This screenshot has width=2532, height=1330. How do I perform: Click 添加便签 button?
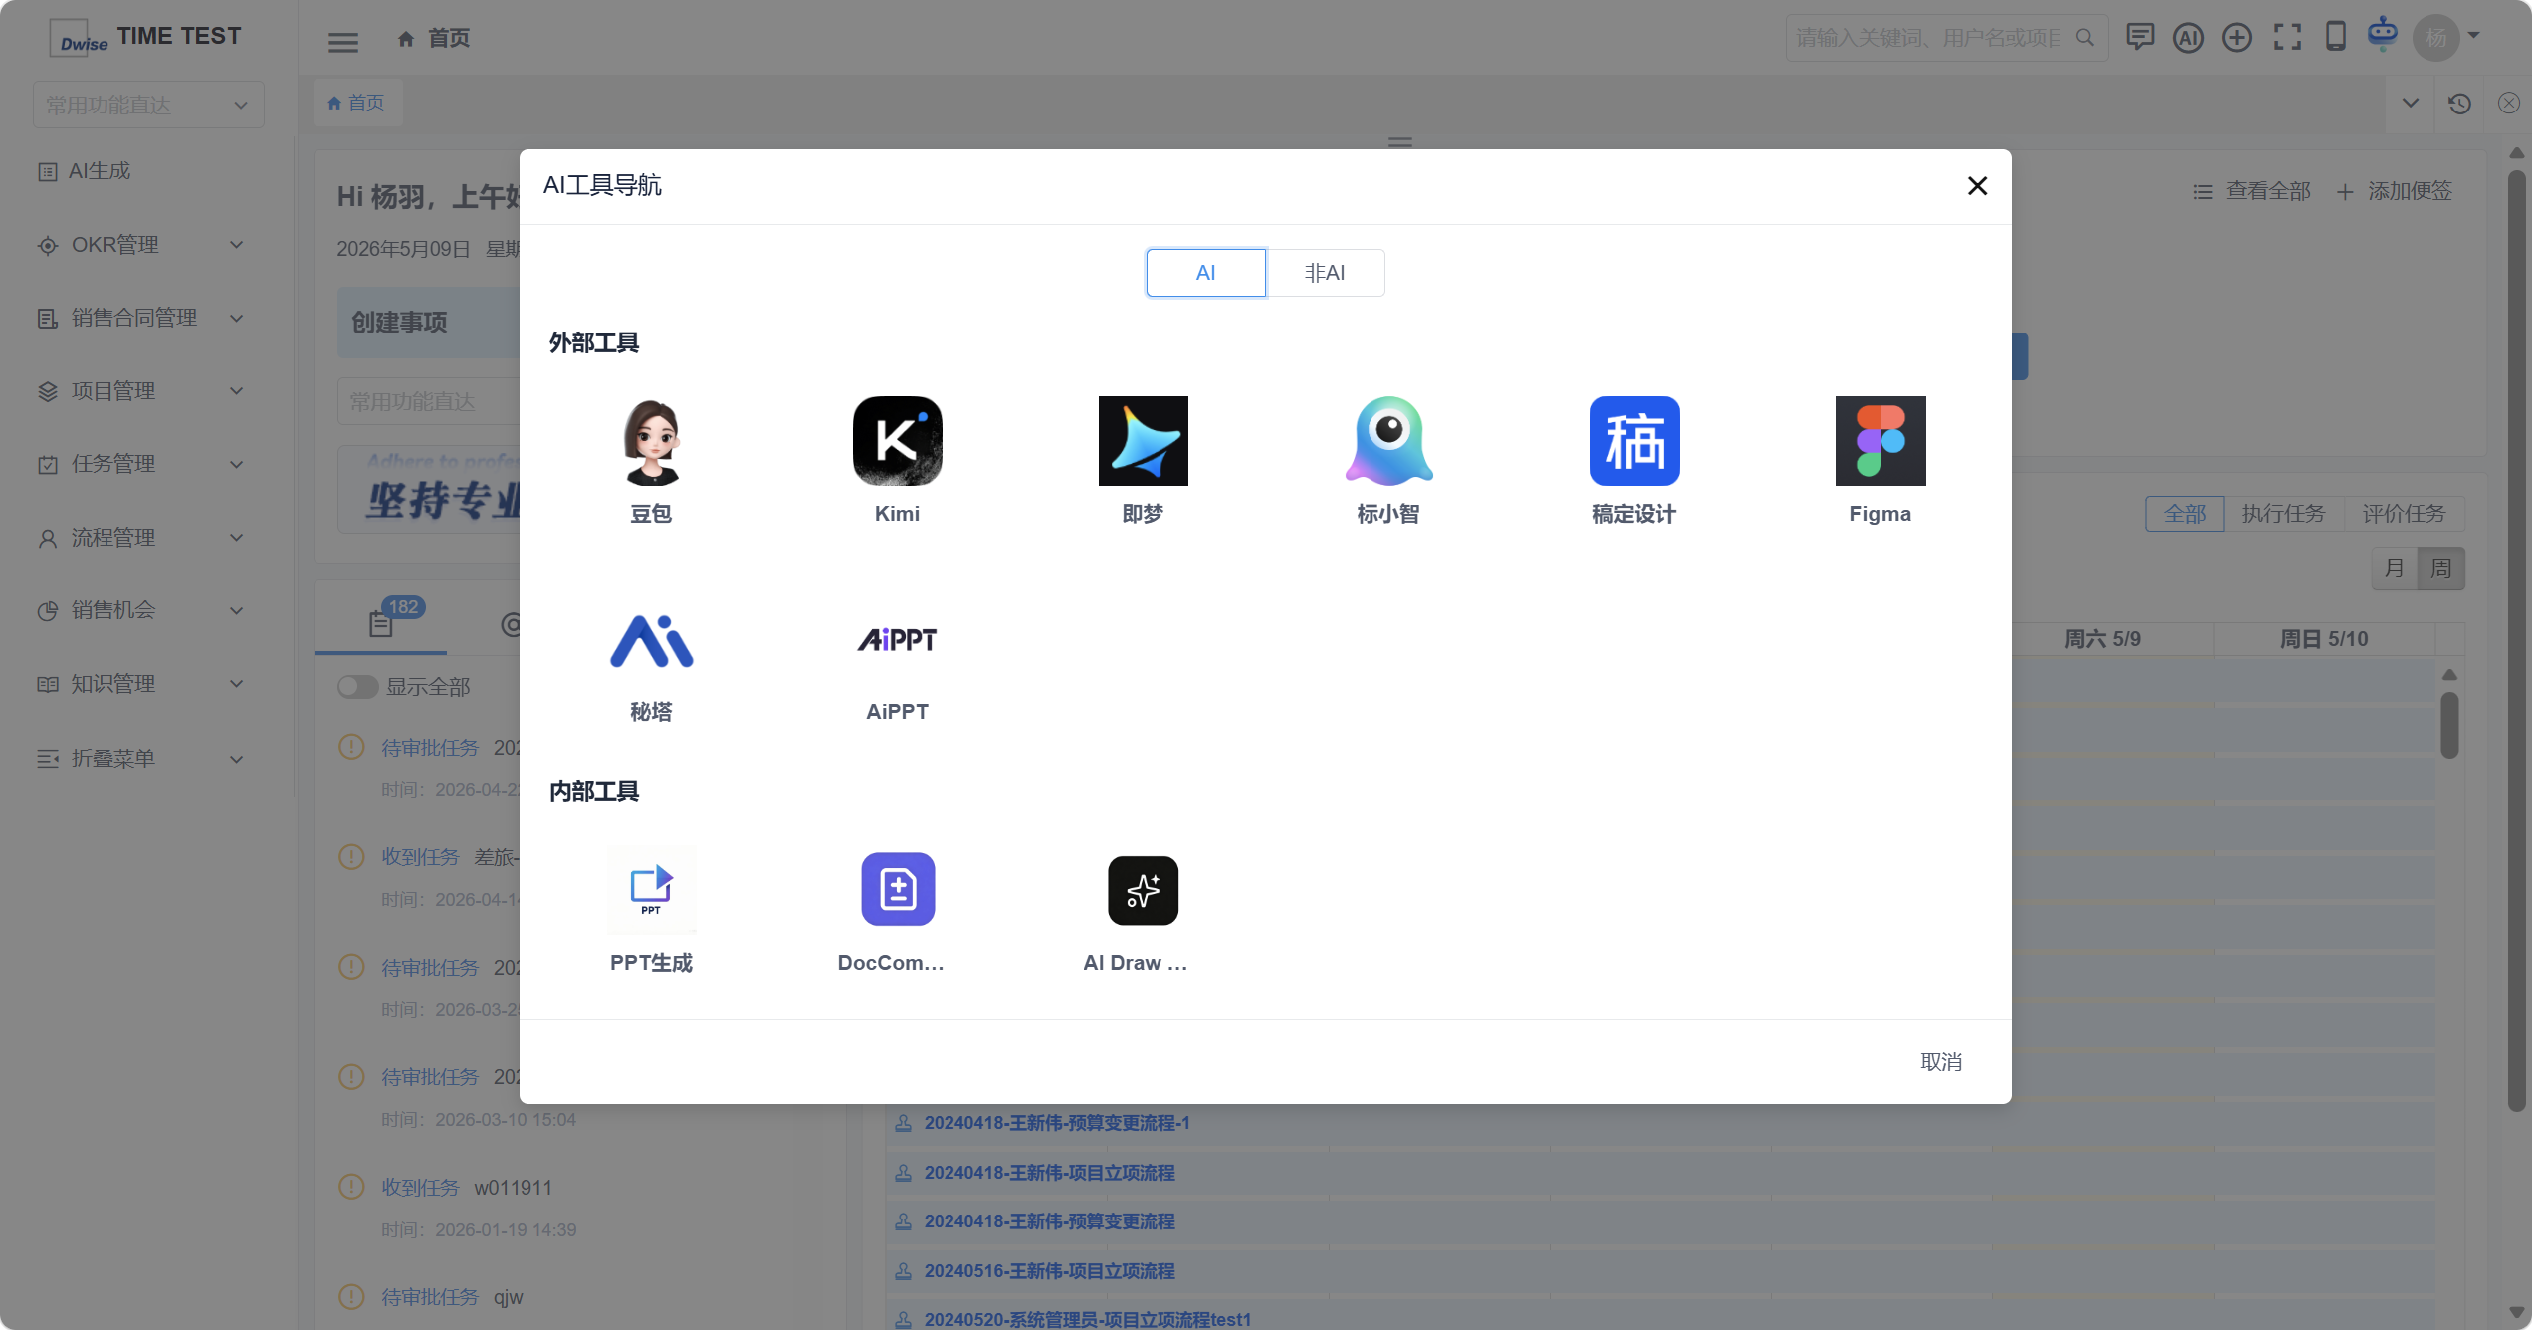coord(2395,191)
